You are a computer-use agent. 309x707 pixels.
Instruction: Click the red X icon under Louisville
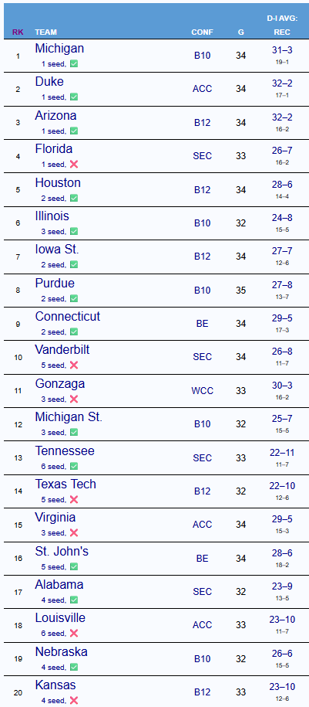click(x=74, y=634)
